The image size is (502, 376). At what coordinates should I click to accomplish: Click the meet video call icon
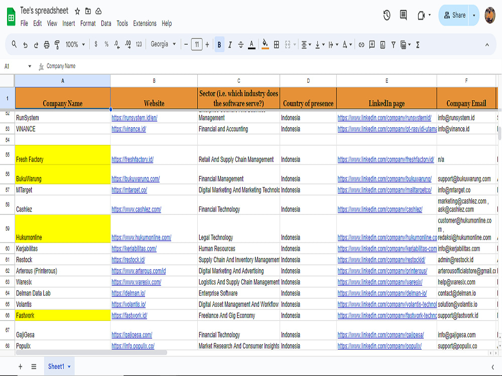click(421, 15)
